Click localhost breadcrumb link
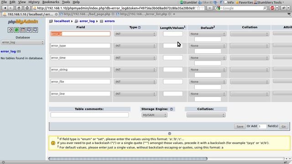The height and width of the screenshot is (164, 292). point(62,21)
